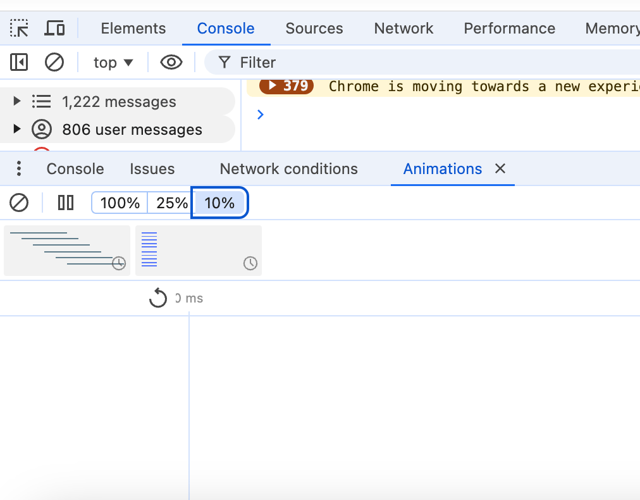Clear all animation groups in Animations panel
The height and width of the screenshot is (500, 640).
pos(19,203)
